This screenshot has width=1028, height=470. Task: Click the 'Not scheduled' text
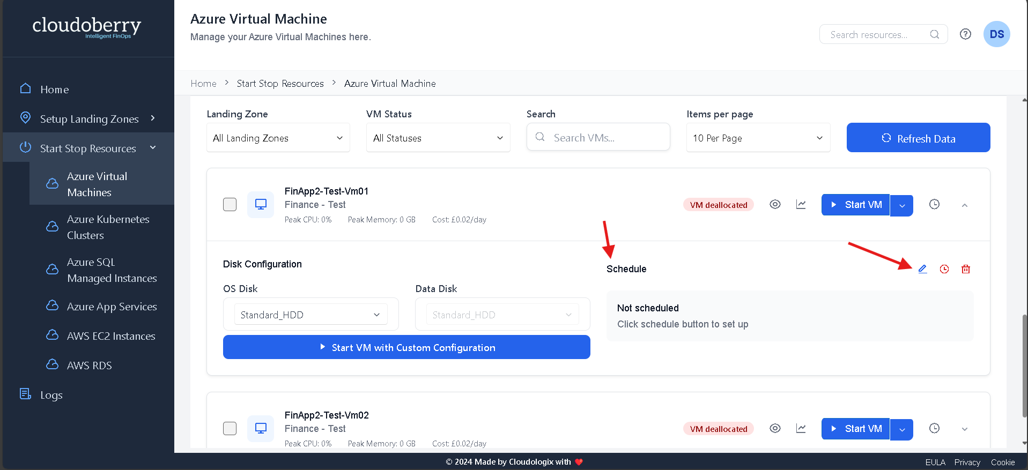(x=648, y=308)
